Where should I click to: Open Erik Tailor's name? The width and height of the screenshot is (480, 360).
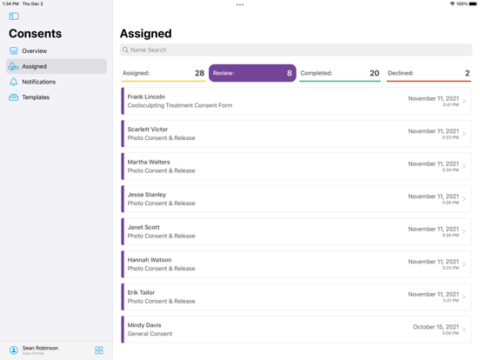[x=141, y=292]
